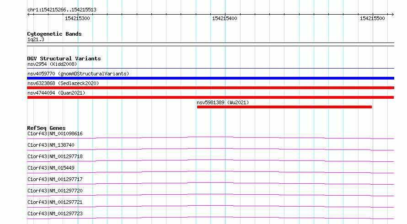This screenshot has width=407, height=224.
Task: Click the red nsv4744094 variant bar
Action: pos(210,97)
